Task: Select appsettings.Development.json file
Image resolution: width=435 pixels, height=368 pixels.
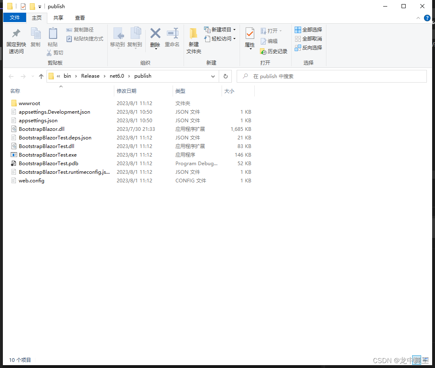Action: coord(54,112)
